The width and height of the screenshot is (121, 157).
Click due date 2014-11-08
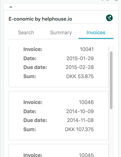pos(80,120)
